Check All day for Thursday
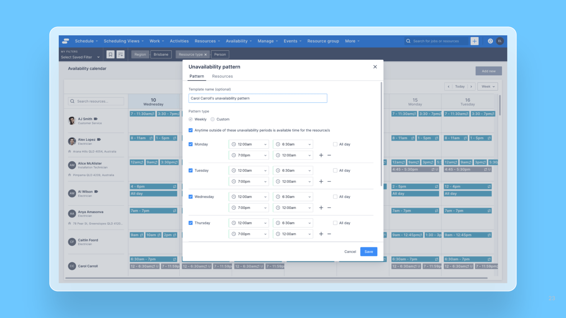The height and width of the screenshot is (318, 566). point(335,223)
